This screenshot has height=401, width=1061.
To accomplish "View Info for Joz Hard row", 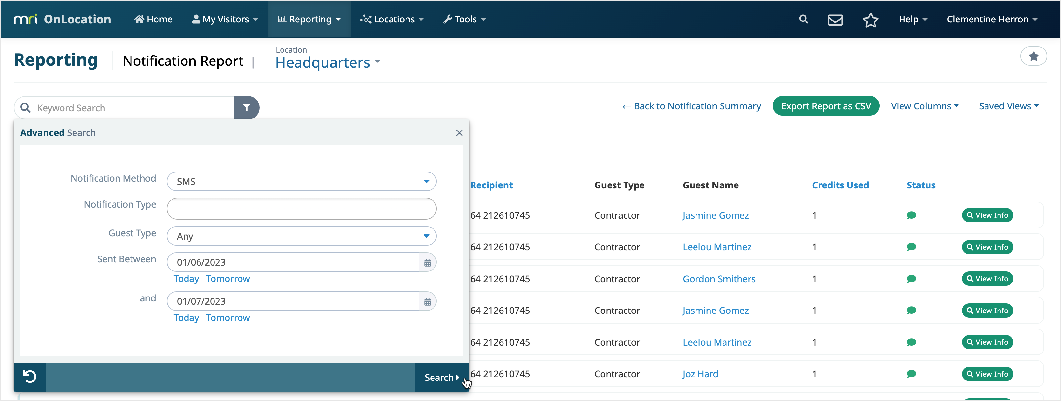I will pos(987,374).
